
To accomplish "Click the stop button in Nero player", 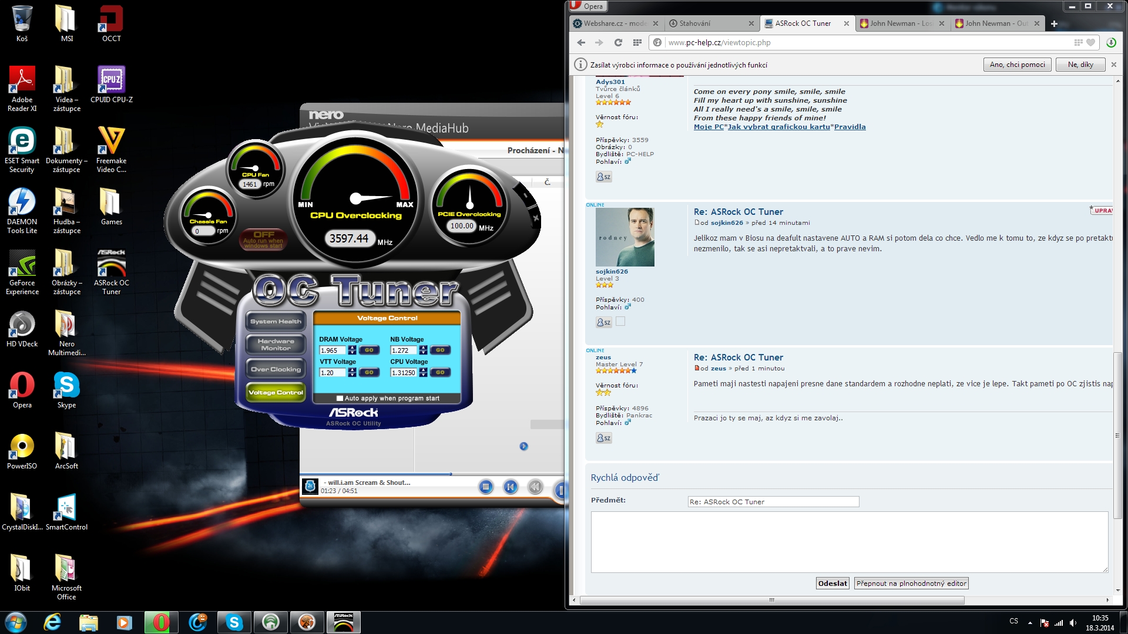I will click(485, 487).
